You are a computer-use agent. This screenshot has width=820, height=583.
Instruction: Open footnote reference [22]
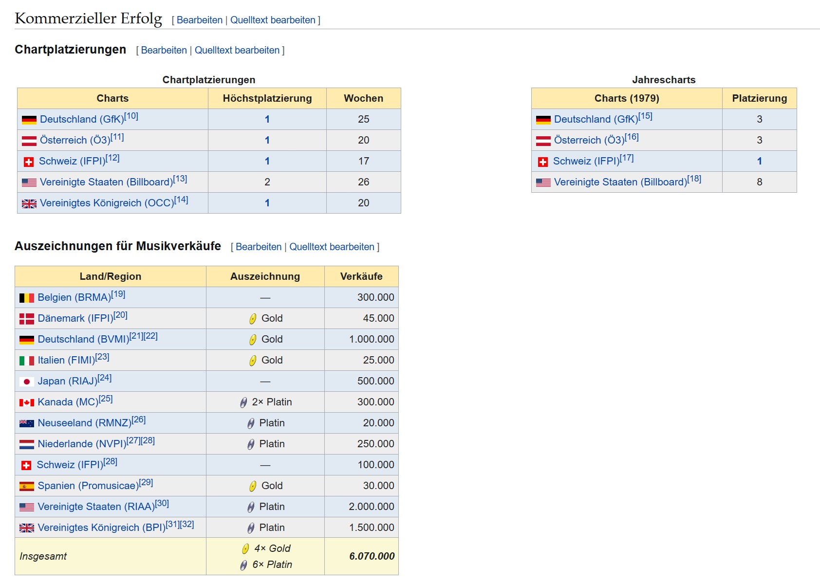(150, 336)
